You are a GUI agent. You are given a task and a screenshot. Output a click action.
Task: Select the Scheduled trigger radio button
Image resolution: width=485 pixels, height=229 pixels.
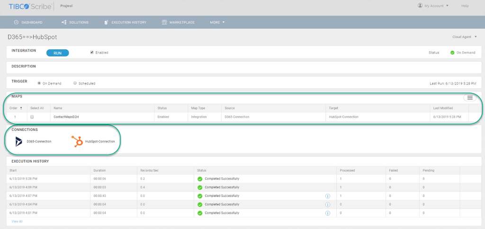pos(75,83)
